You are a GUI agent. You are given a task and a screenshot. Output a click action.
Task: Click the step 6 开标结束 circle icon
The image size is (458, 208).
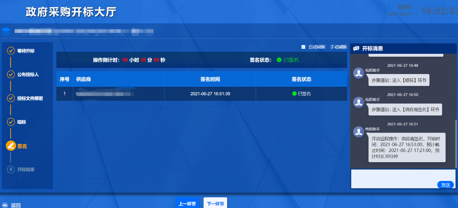point(11,169)
